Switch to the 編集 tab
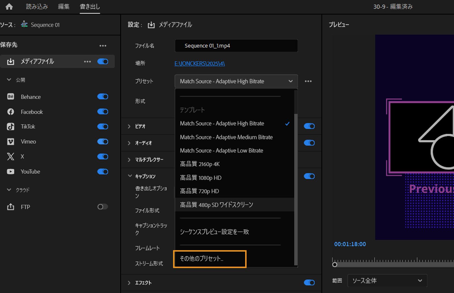Viewport: 454px width, 293px height. (x=63, y=6)
